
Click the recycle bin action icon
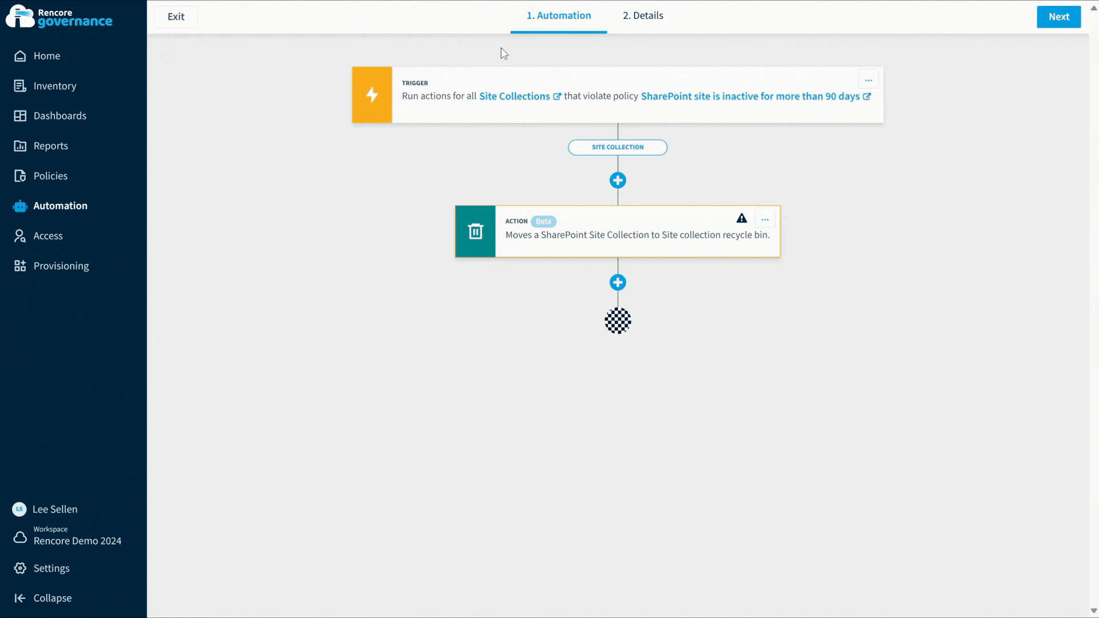click(x=475, y=231)
